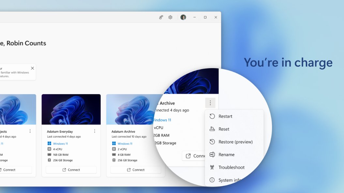The width and height of the screenshot is (344, 193).
Task: Click the Windows logo icon on Adatum Archive
Action: (x=114, y=143)
